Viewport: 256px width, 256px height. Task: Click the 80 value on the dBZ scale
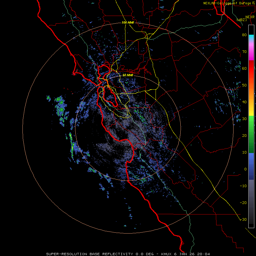(244, 35)
